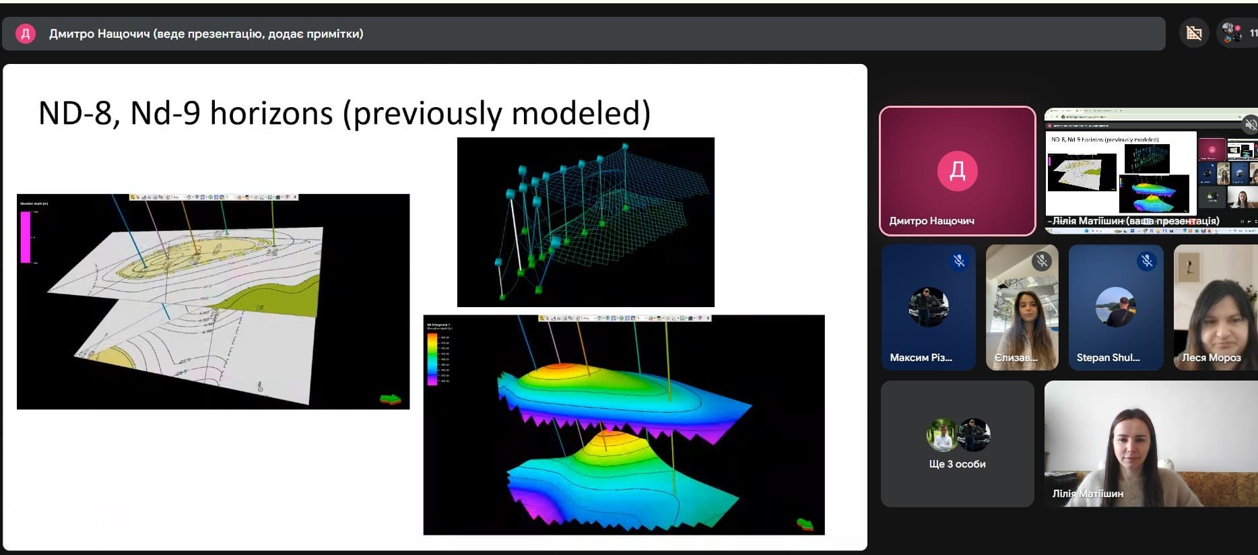The height and width of the screenshot is (555, 1258).
Task: Click the muted mic icon on Stepan Shul's tile
Action: pyautogui.click(x=1147, y=261)
